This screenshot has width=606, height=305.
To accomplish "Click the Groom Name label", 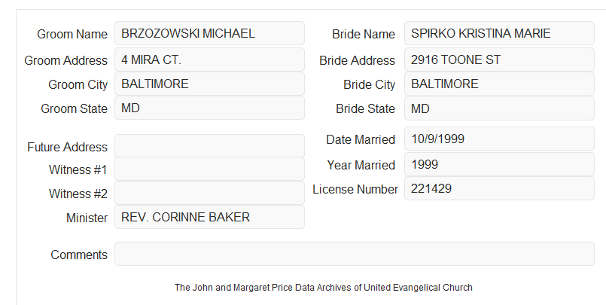I will [x=72, y=34].
